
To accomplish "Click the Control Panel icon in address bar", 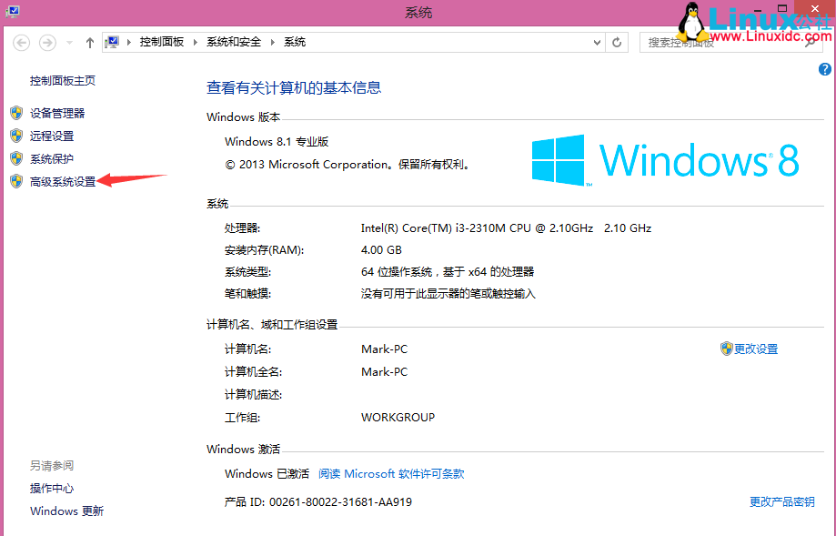I will 112,41.
